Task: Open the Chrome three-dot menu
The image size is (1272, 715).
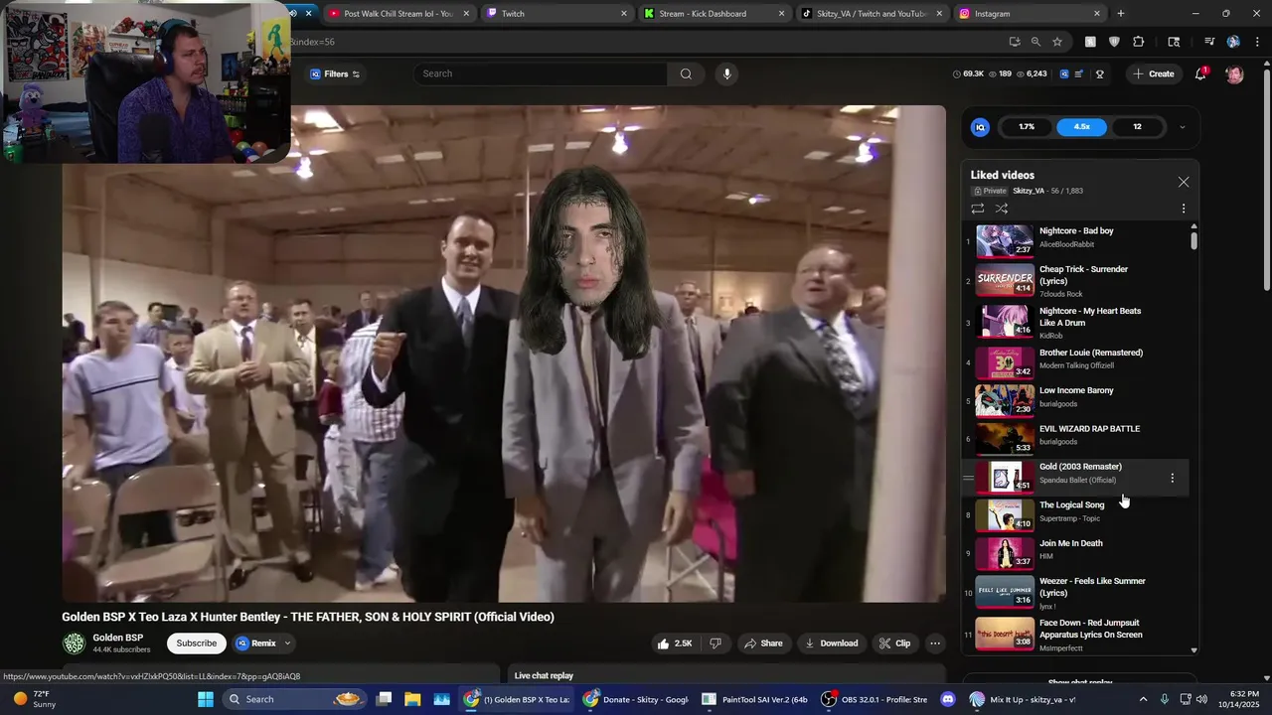Action: coord(1257,42)
